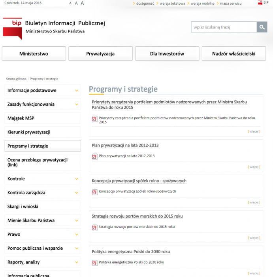Select the medium font size A
273x277 pixels.
click(76, 3)
